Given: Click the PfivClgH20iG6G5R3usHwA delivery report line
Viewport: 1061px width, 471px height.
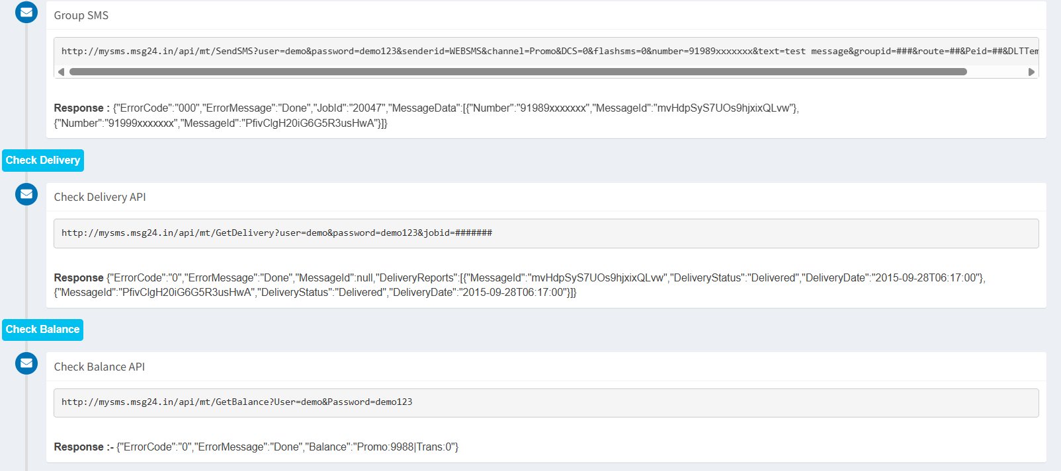Looking at the screenshot, I should [x=315, y=293].
